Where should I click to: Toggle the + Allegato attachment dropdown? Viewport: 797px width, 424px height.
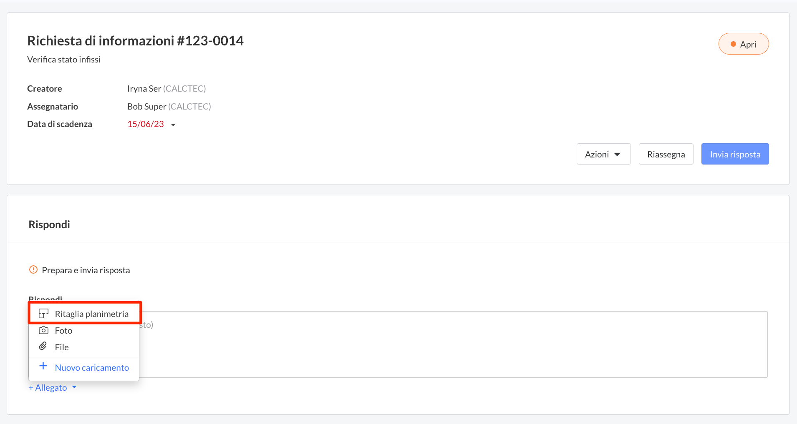coord(53,388)
